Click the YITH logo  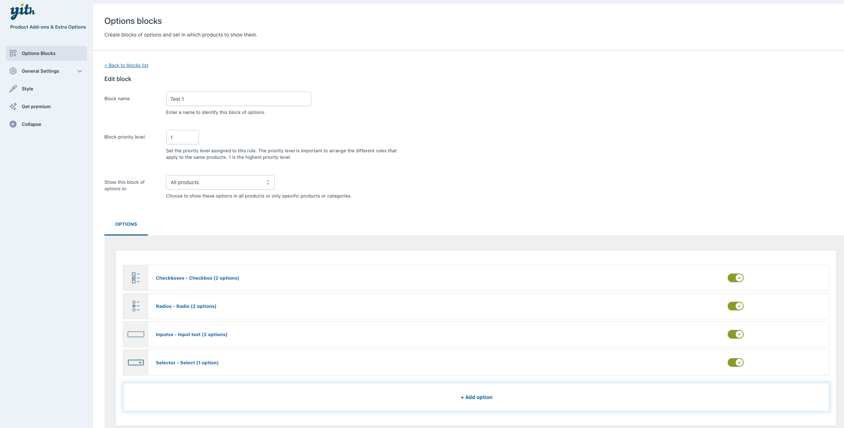(22, 12)
